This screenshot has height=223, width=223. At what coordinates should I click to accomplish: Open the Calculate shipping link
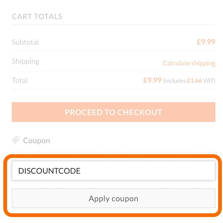189,63
